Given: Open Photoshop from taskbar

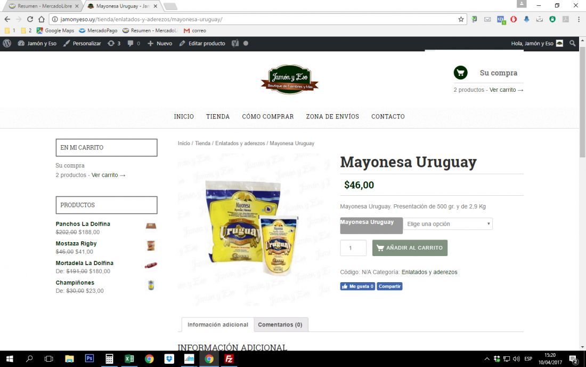Looking at the screenshot, I should pos(89,359).
